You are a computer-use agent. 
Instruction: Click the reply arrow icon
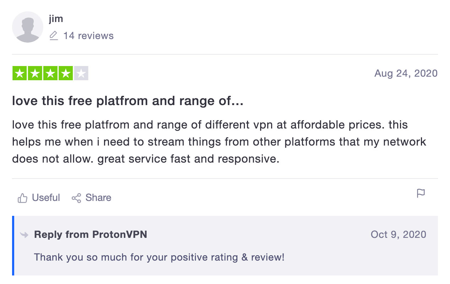[x=24, y=235]
